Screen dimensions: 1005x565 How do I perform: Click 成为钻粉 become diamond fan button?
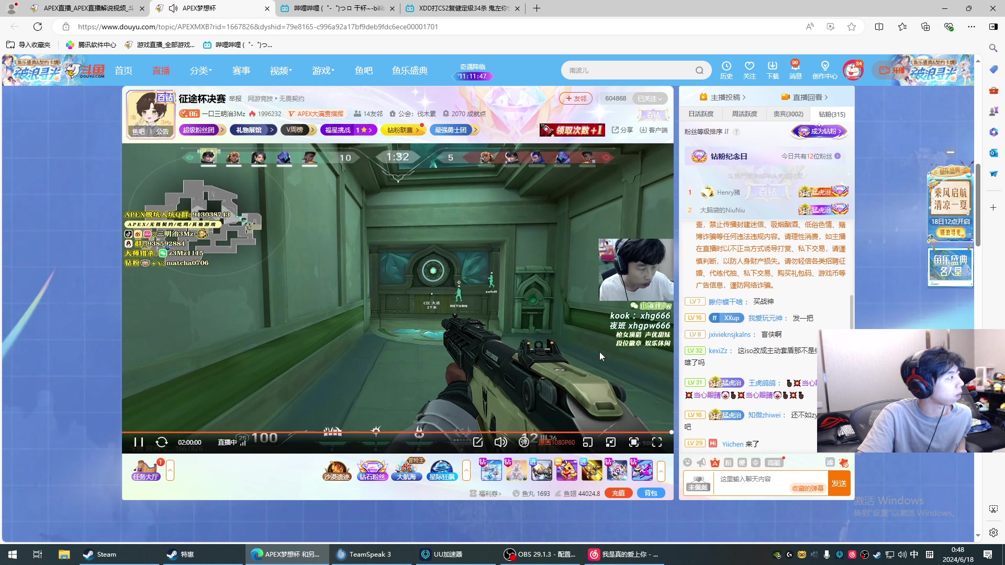point(819,131)
